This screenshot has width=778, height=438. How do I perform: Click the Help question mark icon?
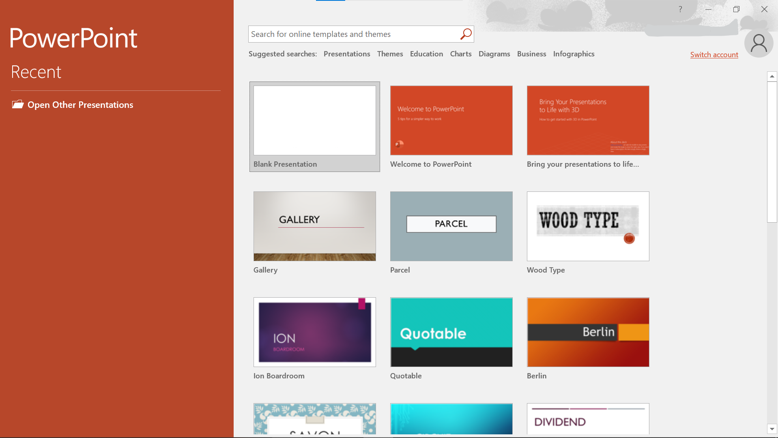680,9
